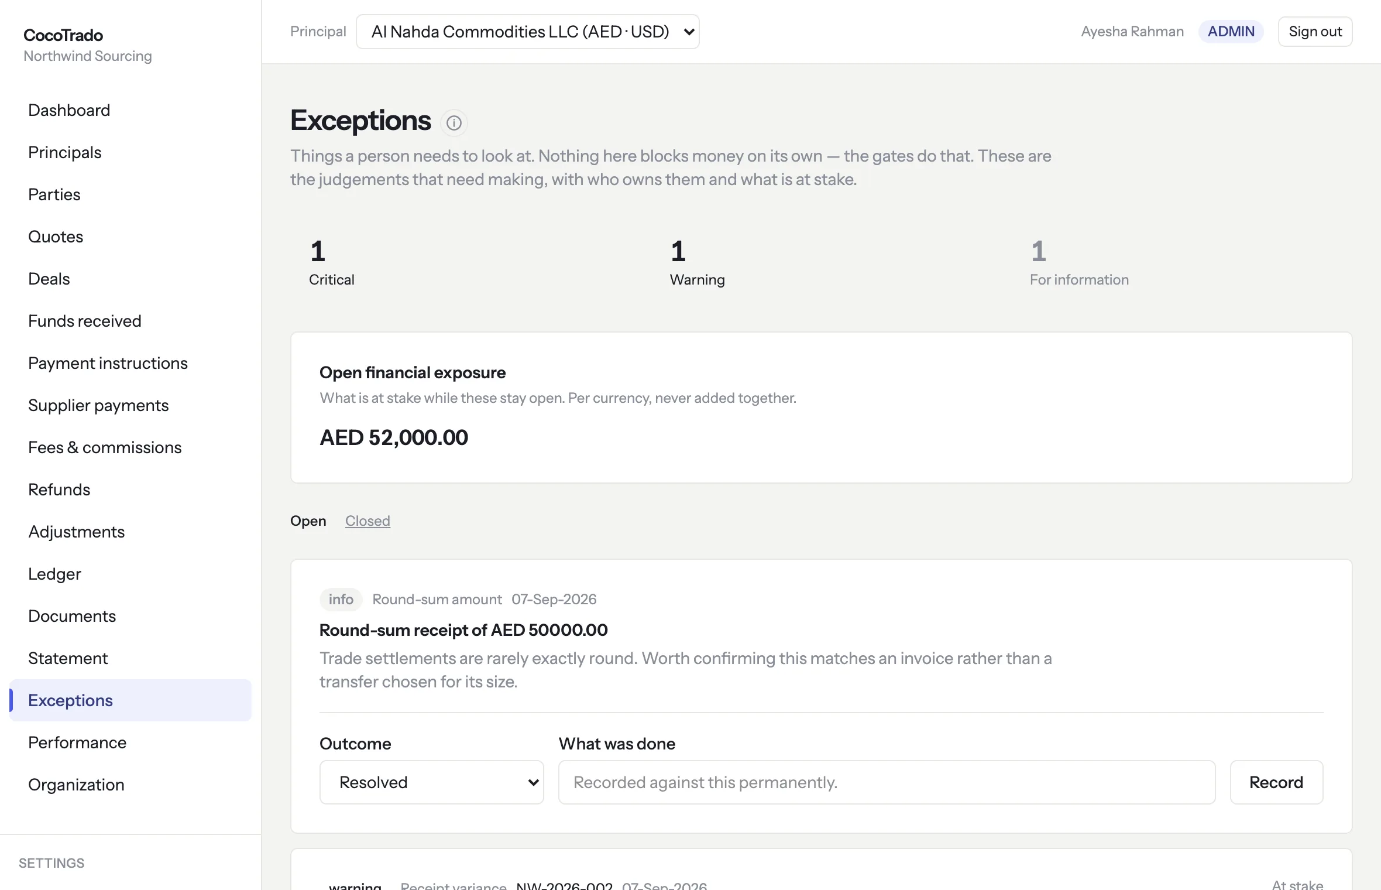Viewport: 1381px width, 890px height.
Task: Sign out of the account
Action: click(1315, 32)
